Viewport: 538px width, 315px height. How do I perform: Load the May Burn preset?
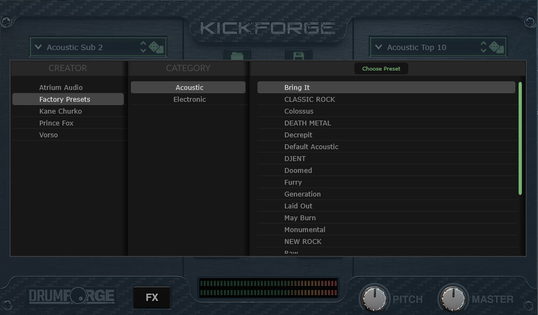pyautogui.click(x=386, y=218)
